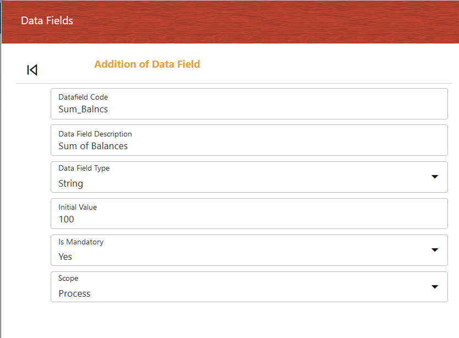Click the "Sum of Balances" description text
459x338 pixels.
point(93,146)
